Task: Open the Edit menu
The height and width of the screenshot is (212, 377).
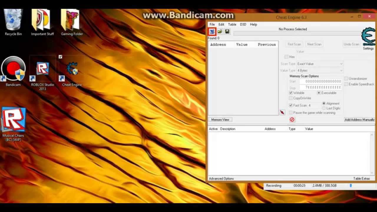Action: [x=221, y=24]
